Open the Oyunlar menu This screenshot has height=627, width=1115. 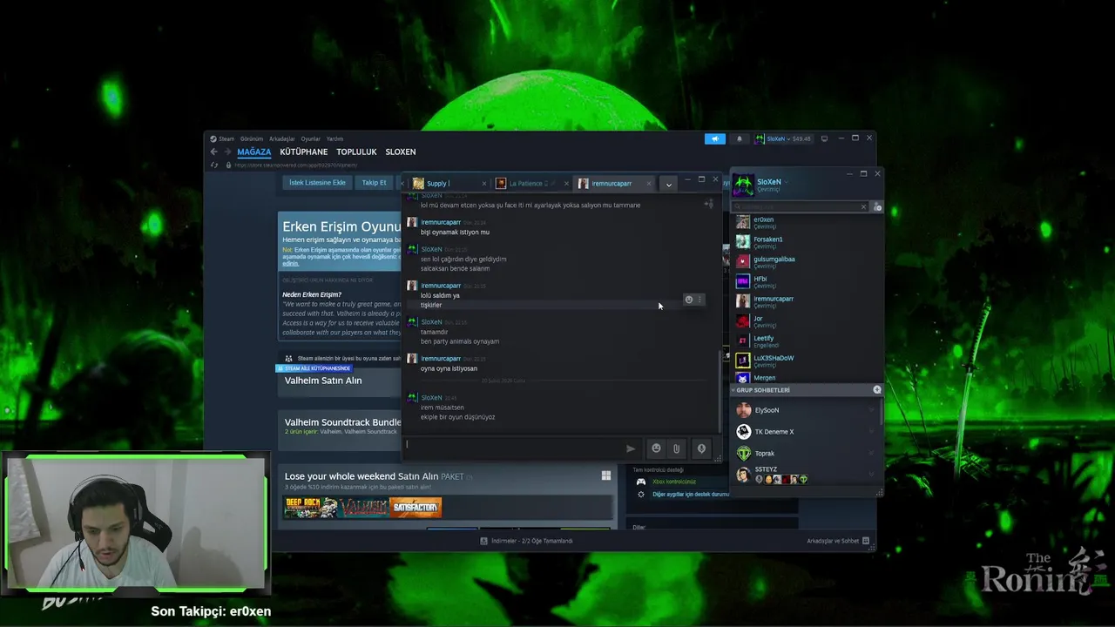(x=311, y=138)
